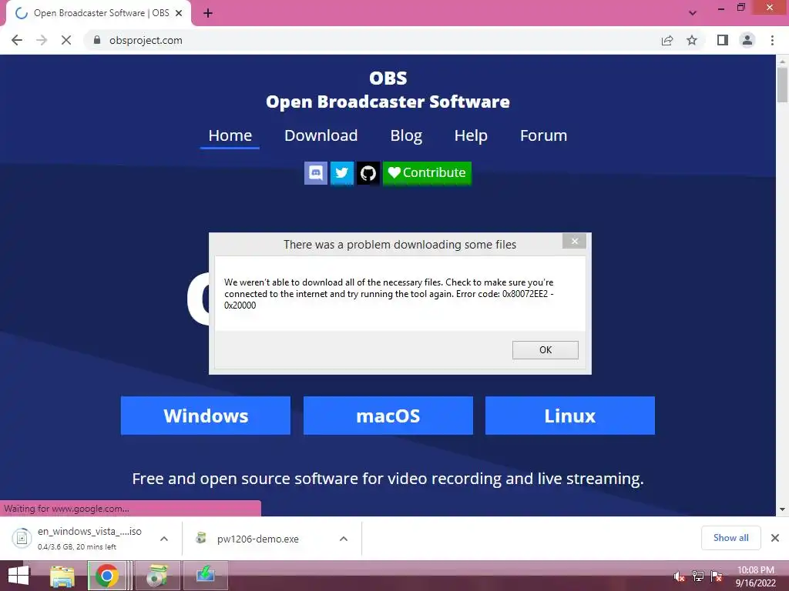The image size is (789, 591).
Task: Open the Blog nav item
Action: coord(406,135)
